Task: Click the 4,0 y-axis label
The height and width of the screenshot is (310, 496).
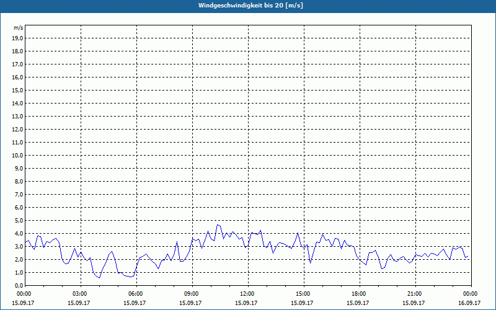Action: 19,234
